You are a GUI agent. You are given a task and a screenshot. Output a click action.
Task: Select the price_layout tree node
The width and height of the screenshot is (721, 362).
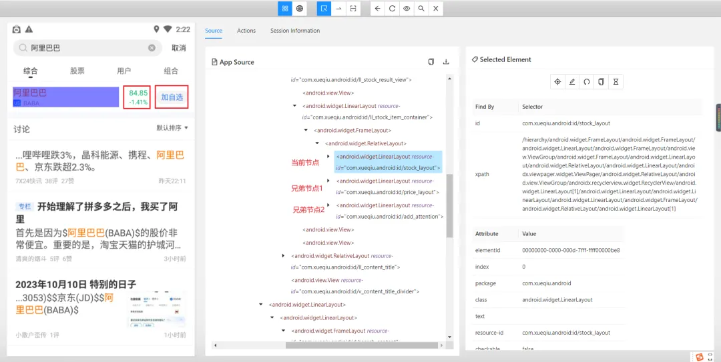[x=387, y=186]
